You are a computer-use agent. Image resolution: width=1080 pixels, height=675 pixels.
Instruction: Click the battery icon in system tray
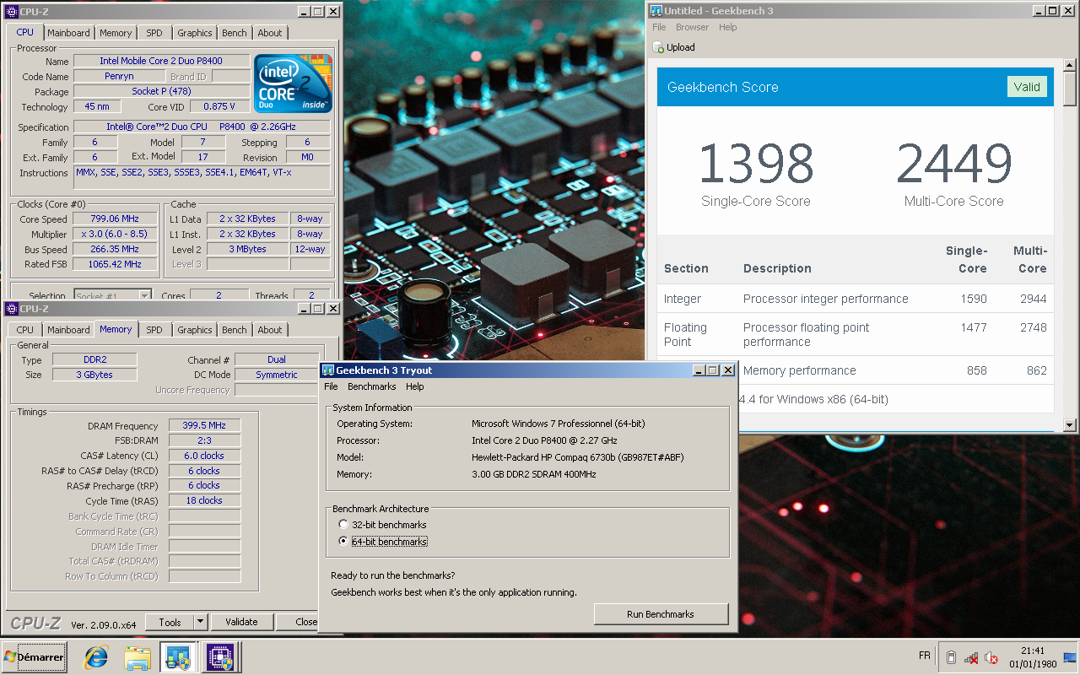(952, 657)
